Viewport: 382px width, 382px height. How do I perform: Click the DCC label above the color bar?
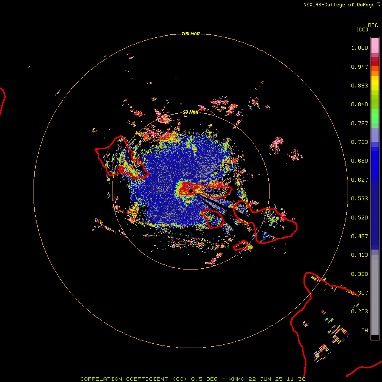coord(373,25)
